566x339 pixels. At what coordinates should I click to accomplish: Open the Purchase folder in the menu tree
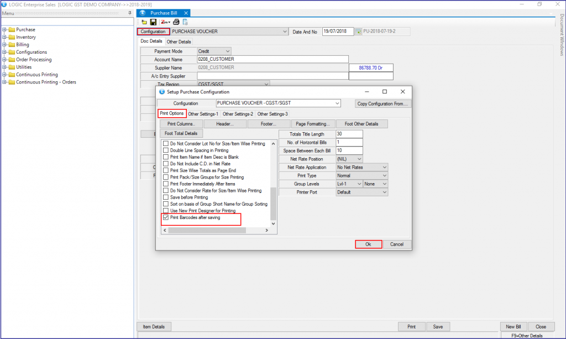(x=26, y=29)
